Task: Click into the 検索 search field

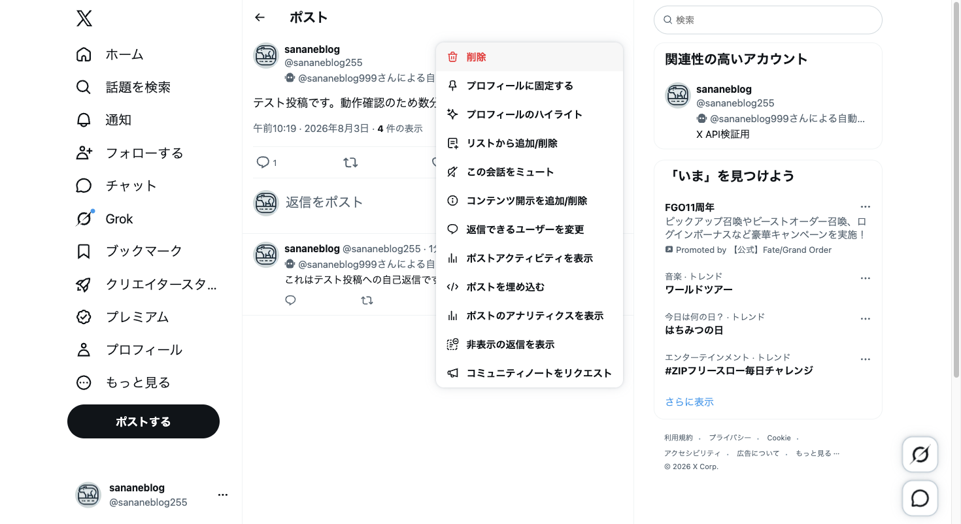Action: [x=768, y=20]
